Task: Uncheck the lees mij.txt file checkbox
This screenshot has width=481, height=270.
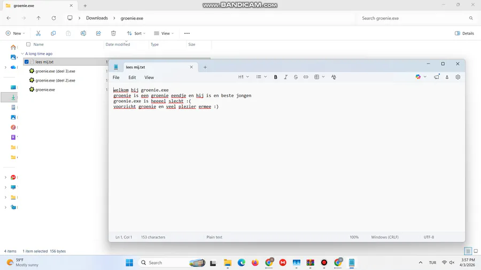Action: coord(27,62)
